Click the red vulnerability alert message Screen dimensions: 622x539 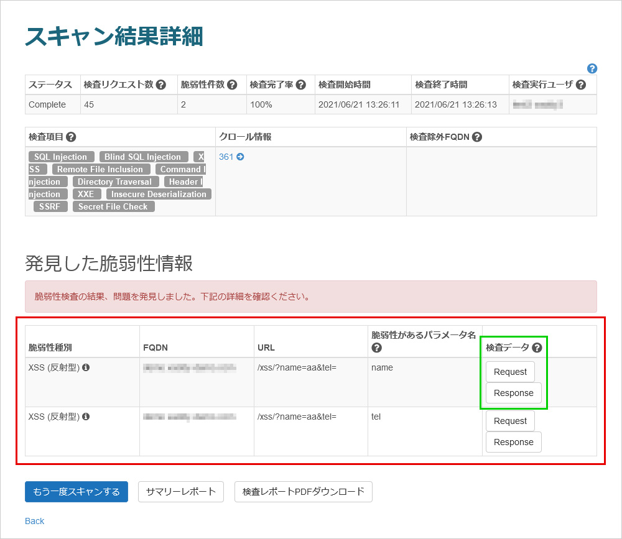point(311,297)
